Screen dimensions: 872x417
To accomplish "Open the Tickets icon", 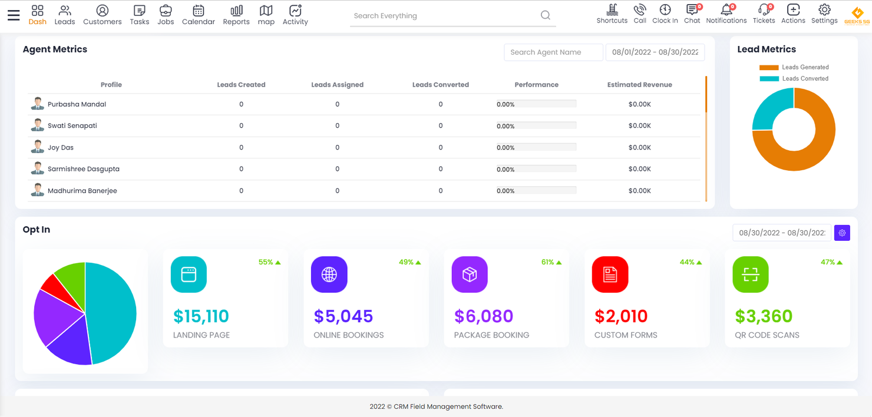I will [764, 14].
